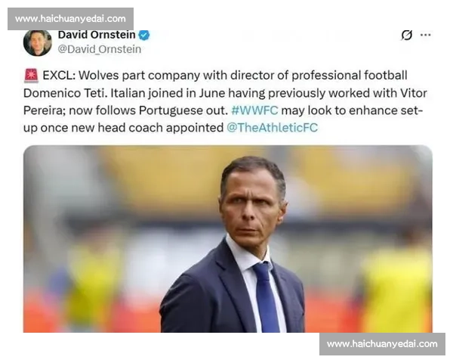Open the @David_Ornstein handle
Screen dimensions: 453x363
(100, 49)
